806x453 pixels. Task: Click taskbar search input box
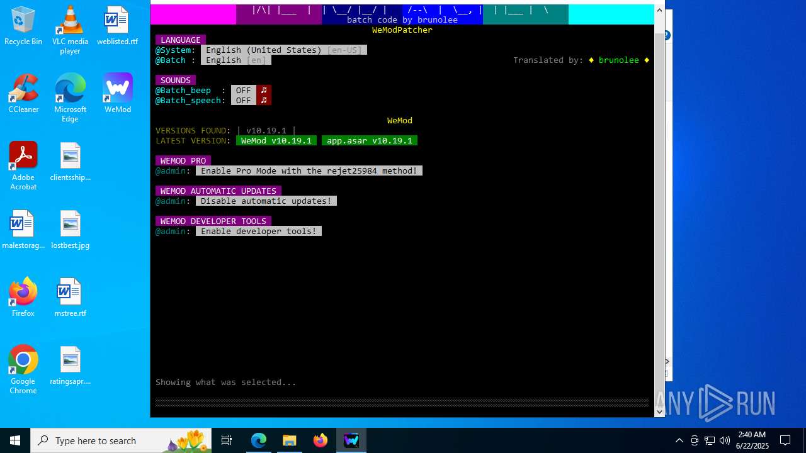point(121,440)
